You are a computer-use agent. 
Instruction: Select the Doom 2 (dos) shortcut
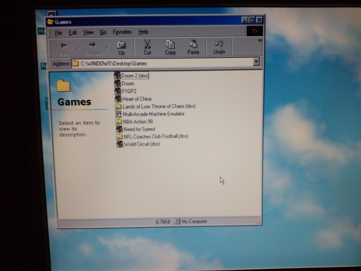pyautogui.click(x=135, y=76)
